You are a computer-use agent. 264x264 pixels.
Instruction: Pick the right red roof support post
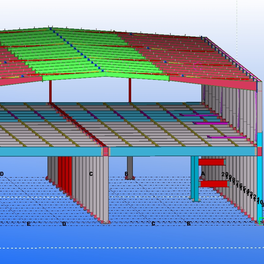130,90
